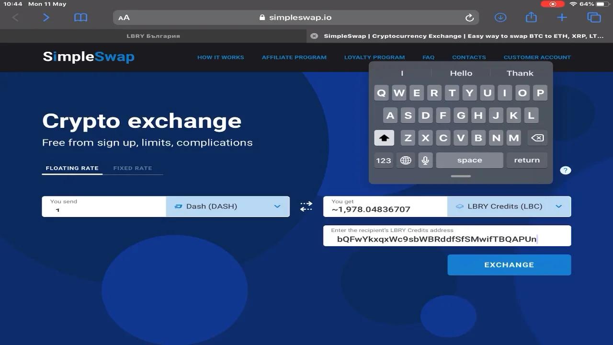Screen dimensions: 613x345
Task: Open the Safari page formatting AA menu
Action: pyautogui.click(x=123, y=17)
